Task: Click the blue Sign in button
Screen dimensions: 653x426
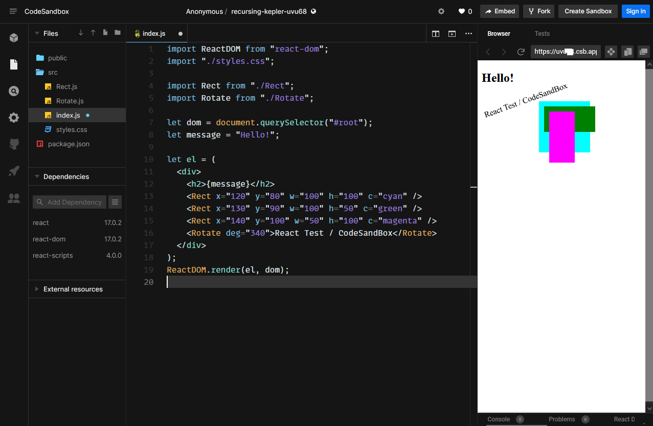Action: [636, 11]
